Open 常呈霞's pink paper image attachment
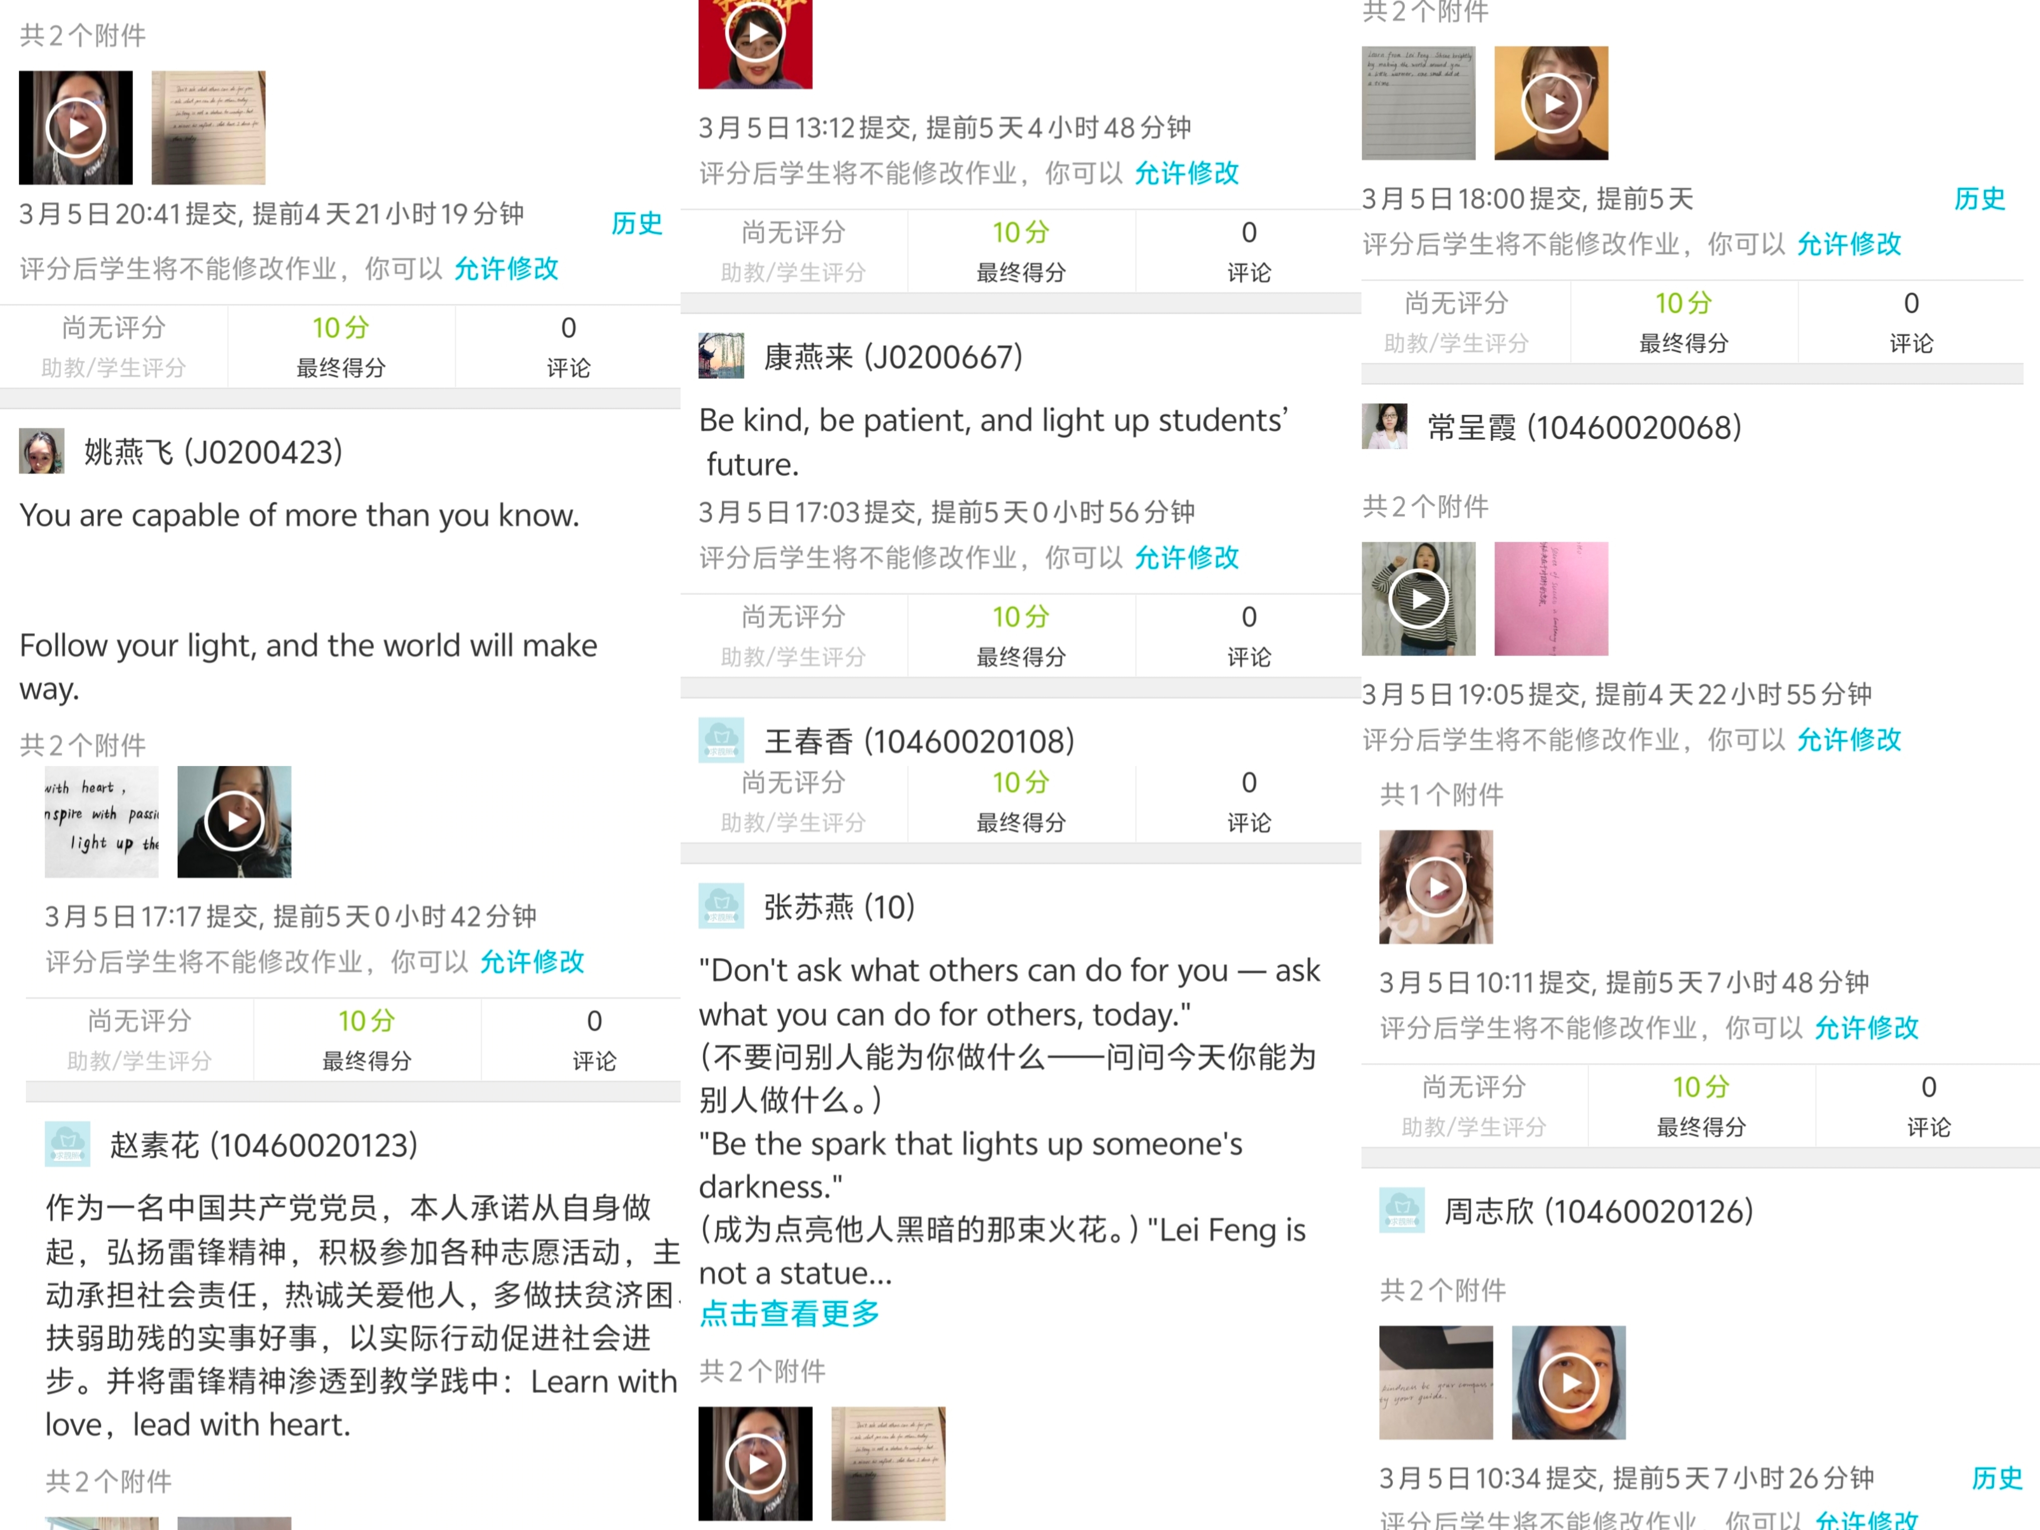Screen dimensions: 2040x1530 1551,599
